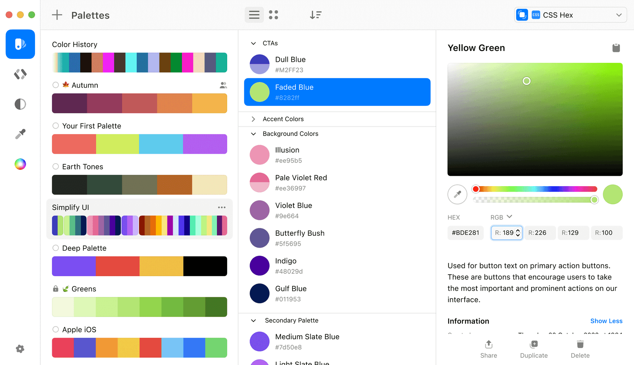The width and height of the screenshot is (634, 365).
Task: Switch to grid view layout
Action: [x=273, y=15]
